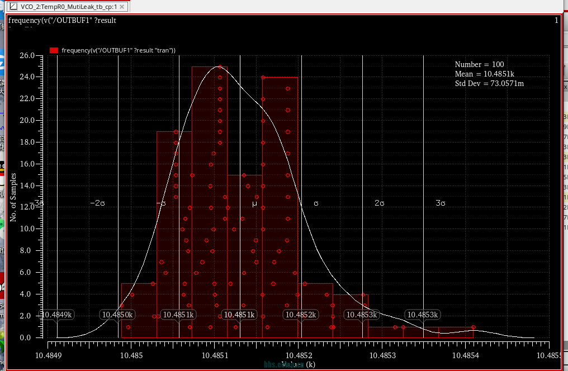Click the -σ annotation label
The image size is (568, 371).
(161, 203)
